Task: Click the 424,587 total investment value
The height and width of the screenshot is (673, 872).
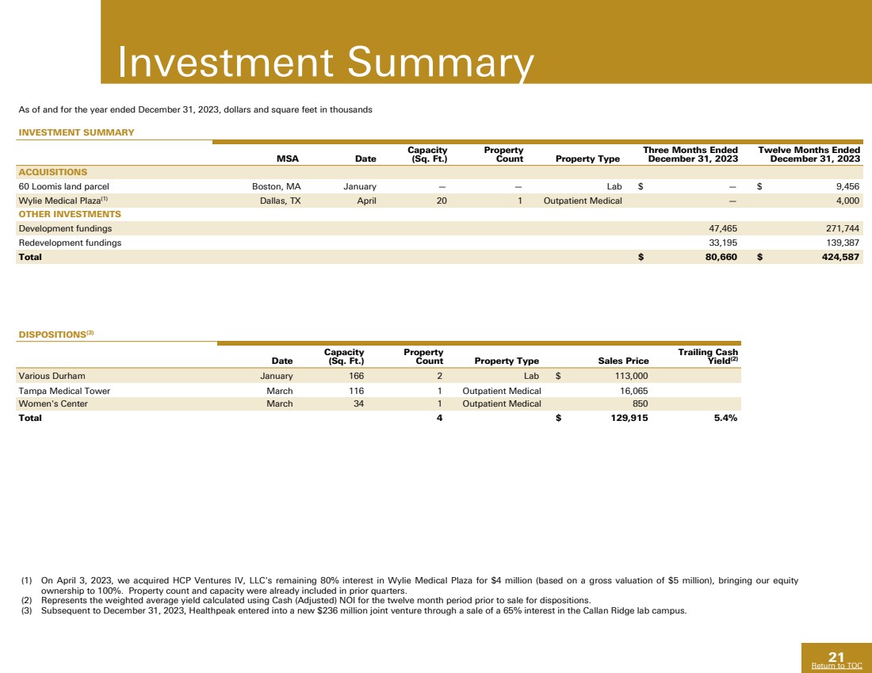Action: click(x=839, y=257)
